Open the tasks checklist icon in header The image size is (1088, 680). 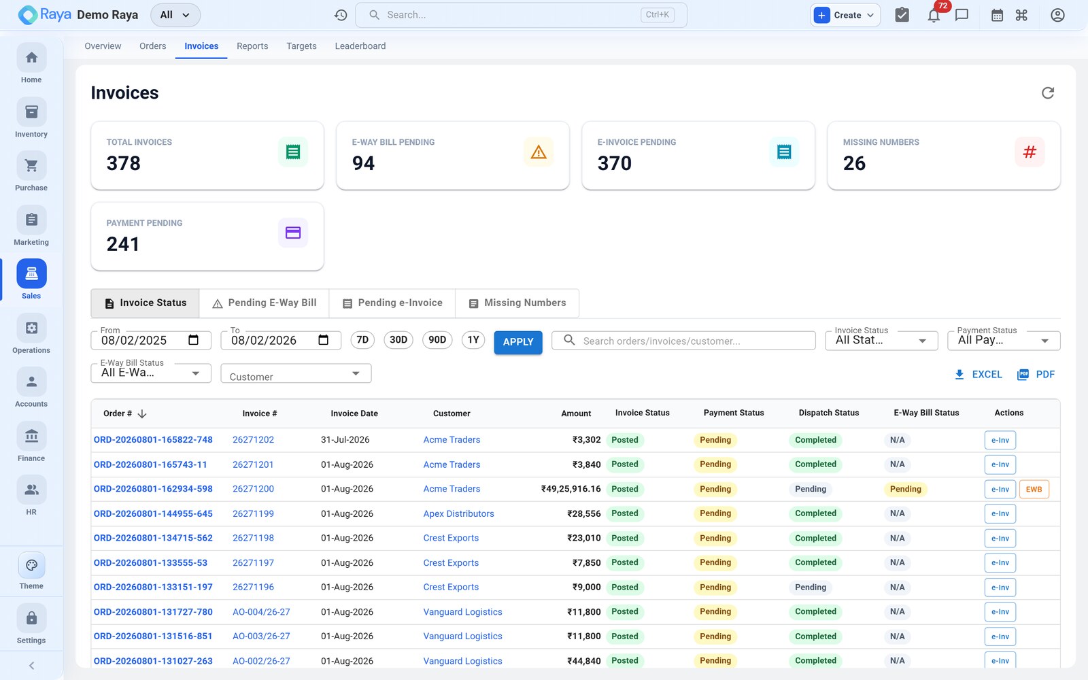(x=902, y=15)
